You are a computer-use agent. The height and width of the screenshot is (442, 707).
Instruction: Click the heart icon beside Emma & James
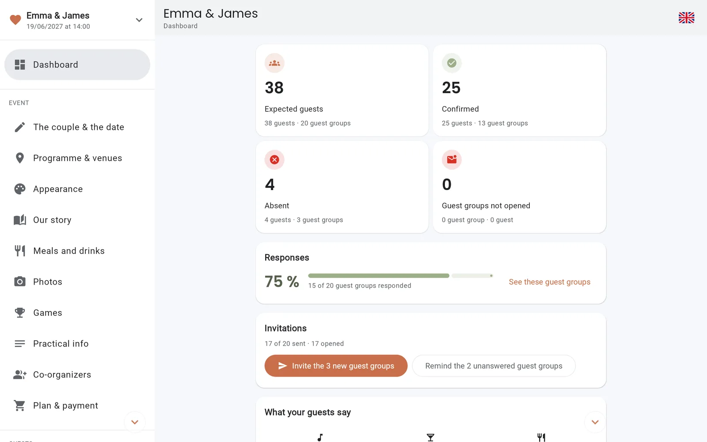coord(15,20)
